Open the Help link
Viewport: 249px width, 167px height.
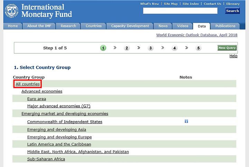[233, 56]
